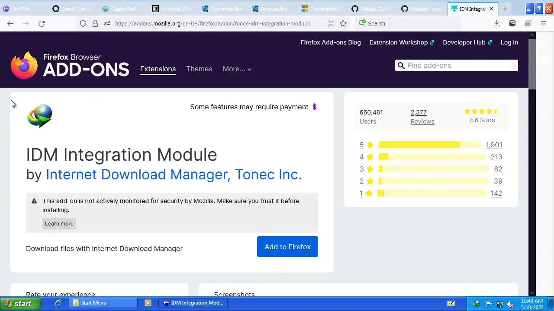Open the site permissions icon
Viewport: 554px width, 311px height.
pyautogui.click(x=107, y=24)
